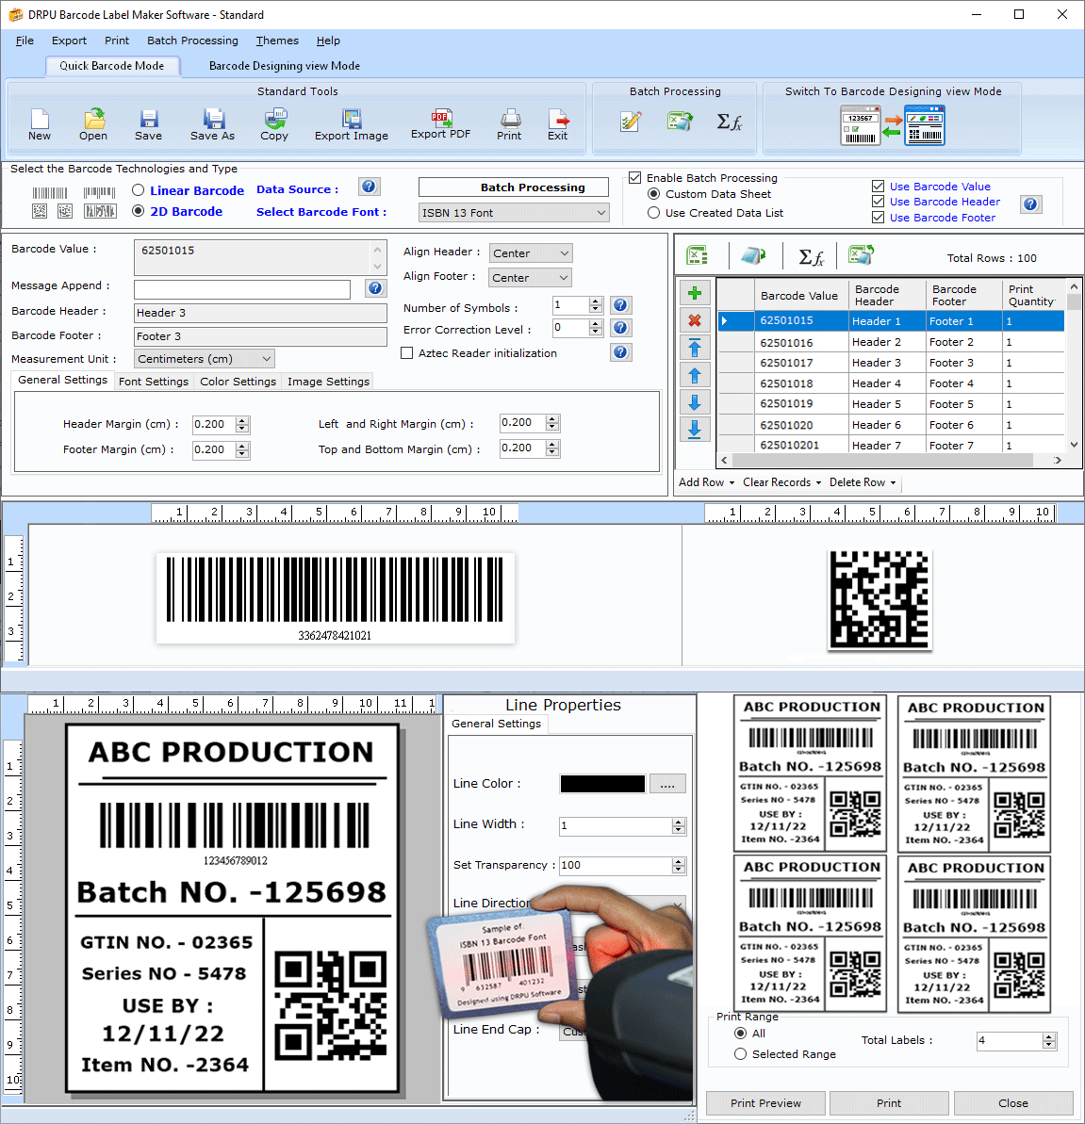Click the Print button in print dialog
The image size is (1085, 1124).
point(889,1103)
